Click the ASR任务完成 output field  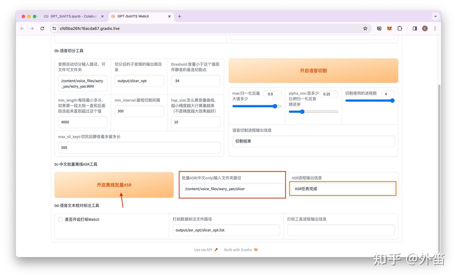[342, 188]
